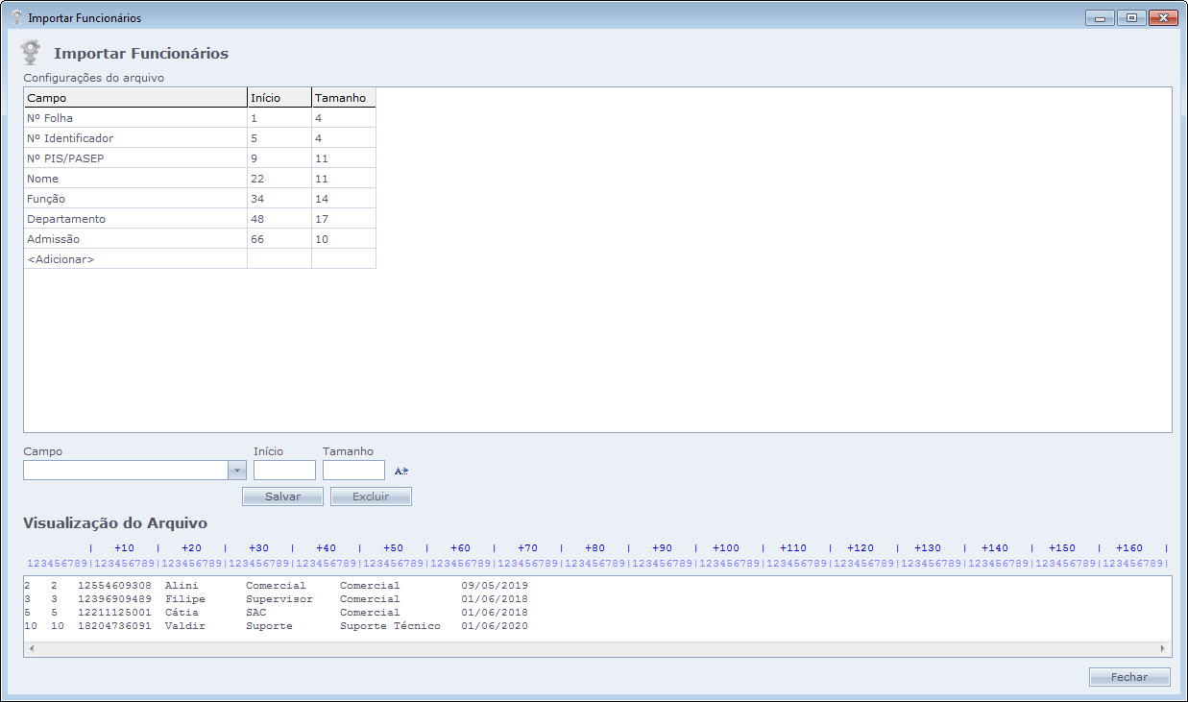This screenshot has width=1188, height=702.
Task: Select the Nº PIS/PASEP row
Action: point(134,158)
